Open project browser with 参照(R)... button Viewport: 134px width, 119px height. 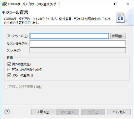click(118, 36)
